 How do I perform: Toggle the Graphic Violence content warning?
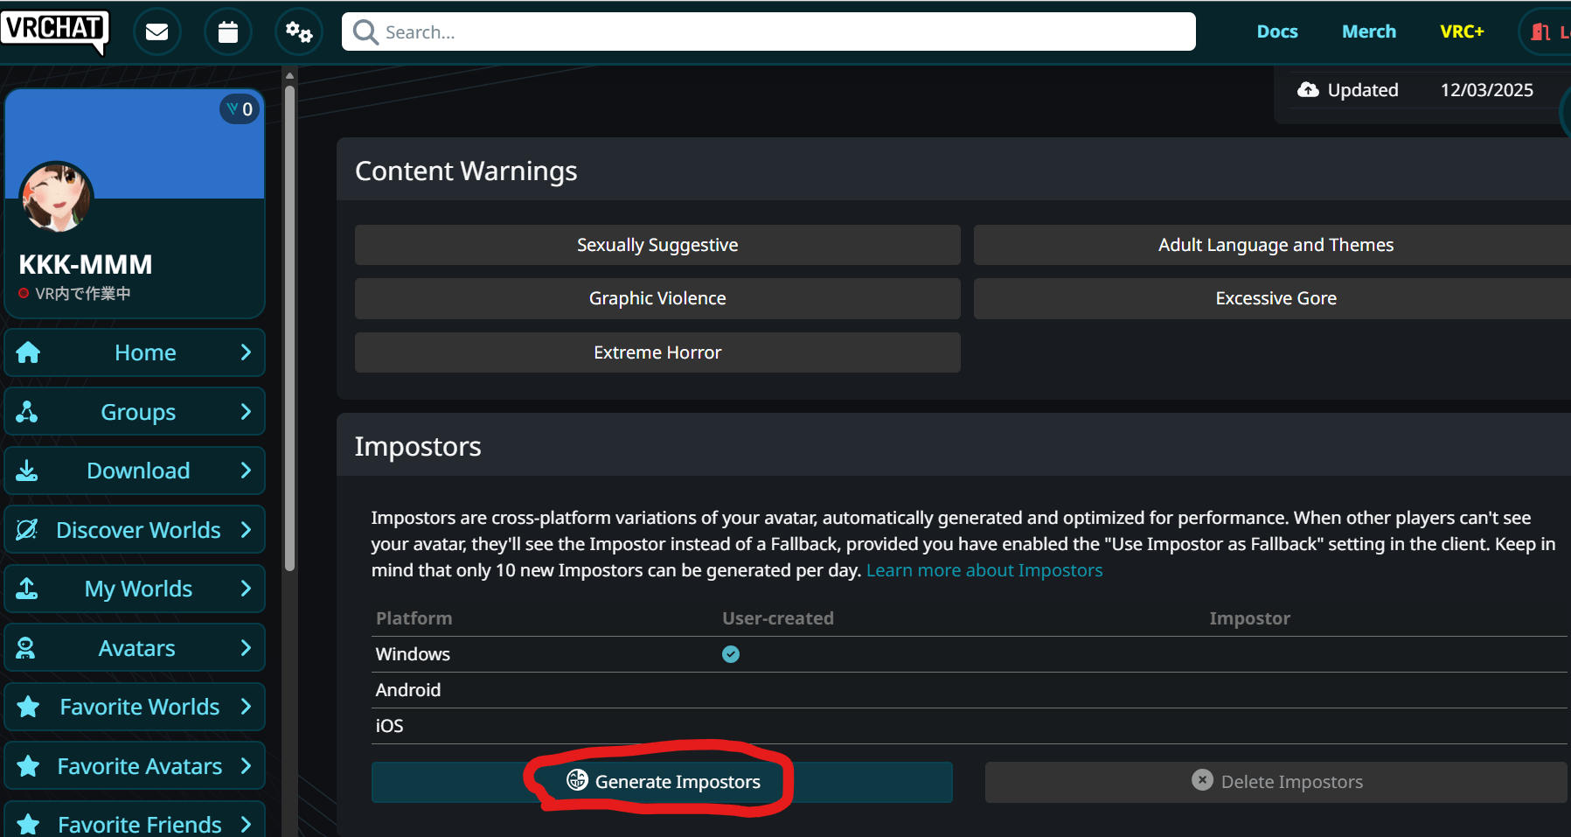pos(657,298)
